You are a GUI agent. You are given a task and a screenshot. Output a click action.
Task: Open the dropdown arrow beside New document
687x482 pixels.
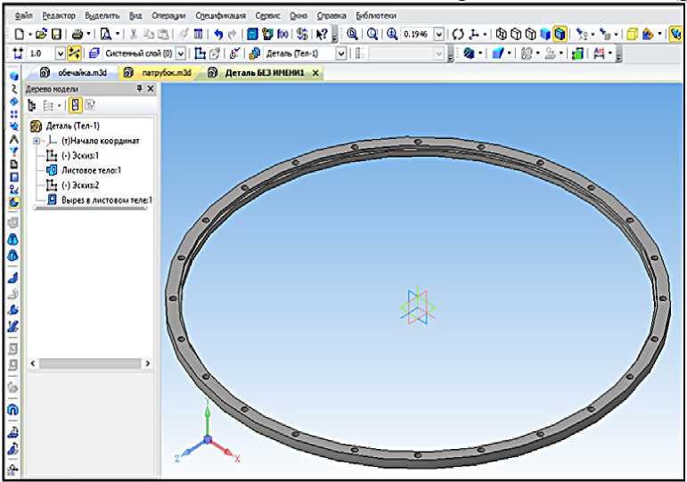pyautogui.click(x=29, y=34)
